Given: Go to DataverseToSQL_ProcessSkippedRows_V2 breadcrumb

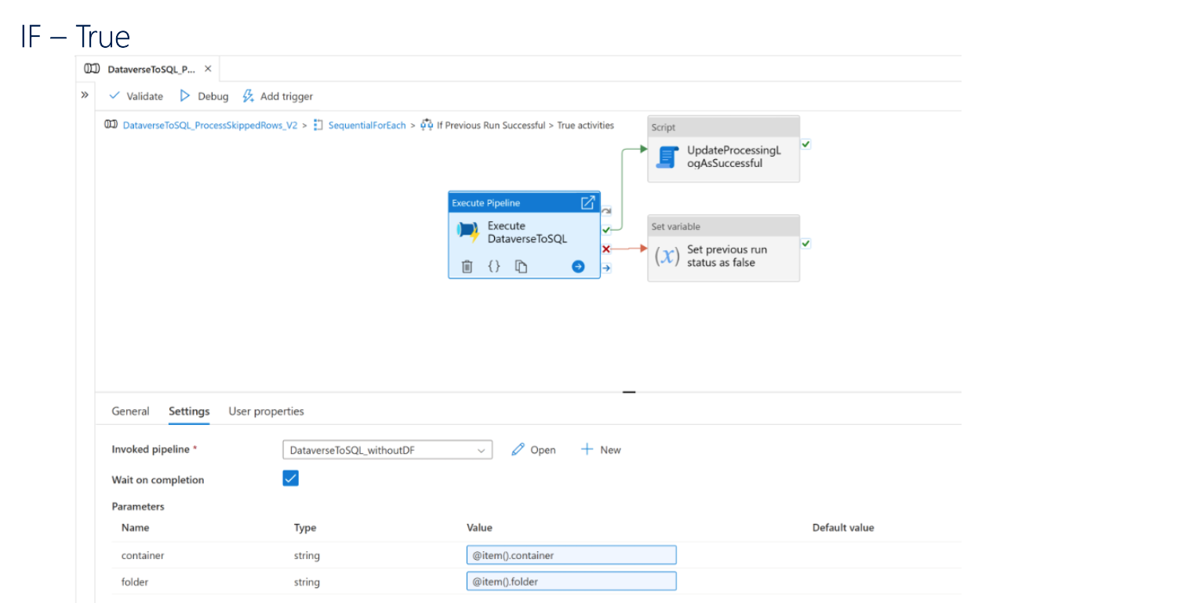Looking at the screenshot, I should 210,125.
